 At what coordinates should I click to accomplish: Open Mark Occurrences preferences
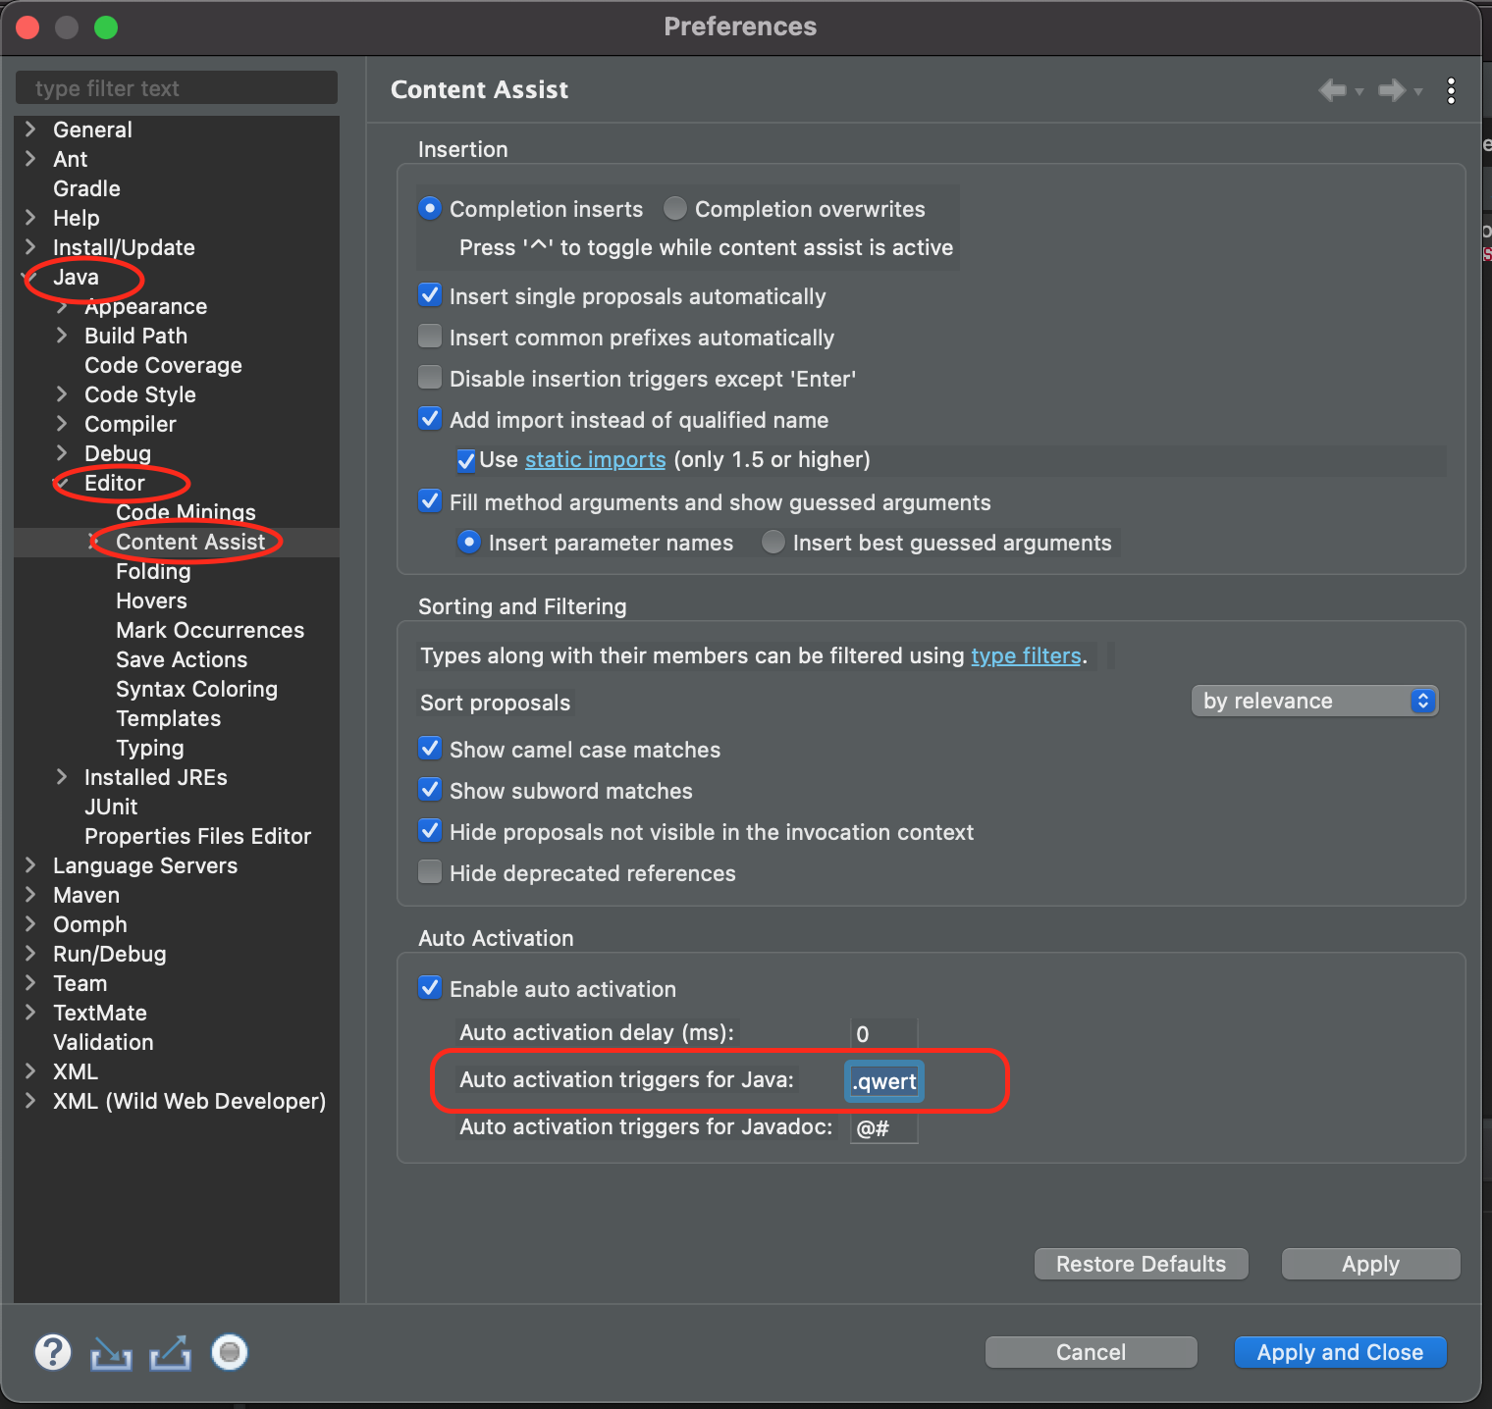(210, 630)
